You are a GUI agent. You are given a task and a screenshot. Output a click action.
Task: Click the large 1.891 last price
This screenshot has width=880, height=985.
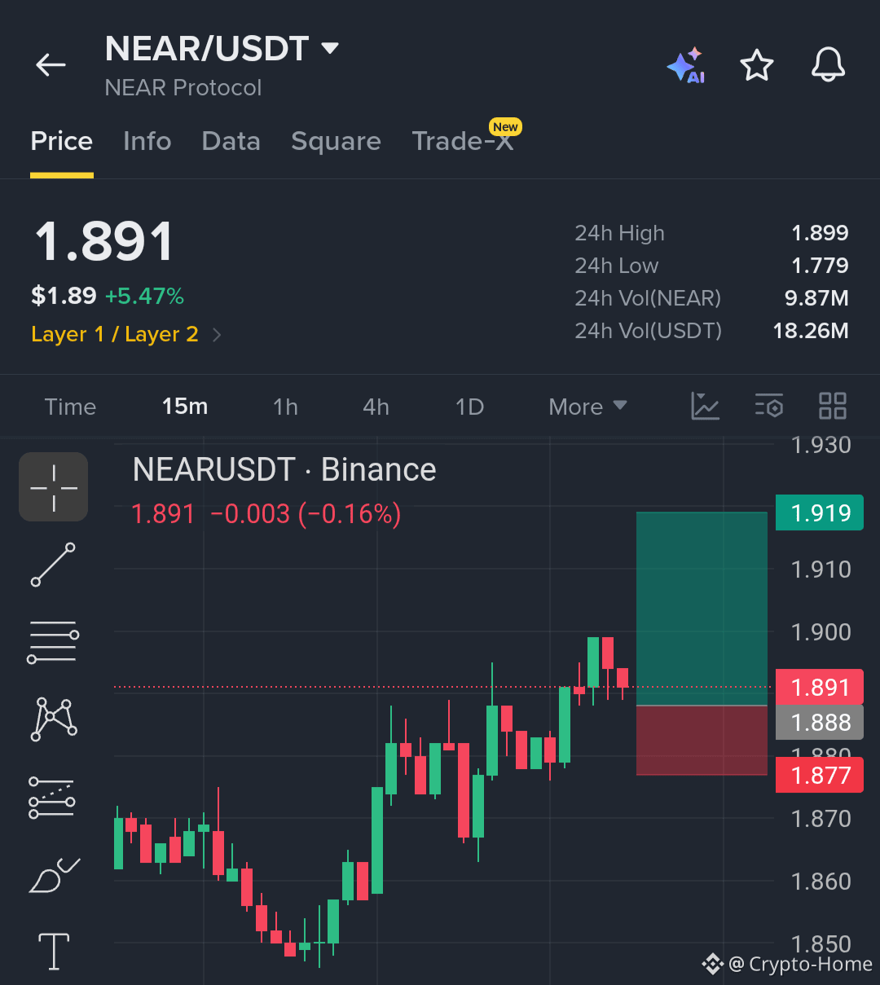pyautogui.click(x=104, y=242)
